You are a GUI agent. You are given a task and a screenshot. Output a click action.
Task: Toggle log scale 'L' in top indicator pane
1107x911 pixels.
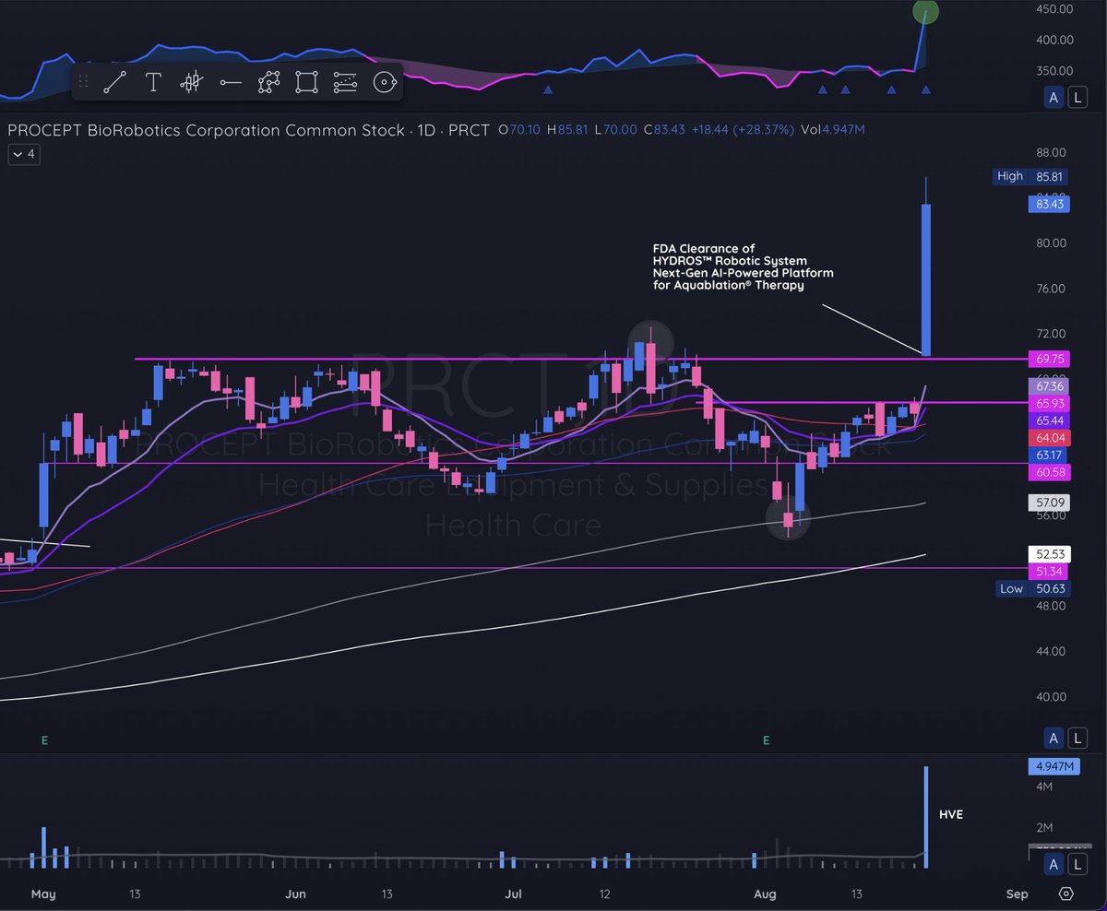click(x=1077, y=98)
